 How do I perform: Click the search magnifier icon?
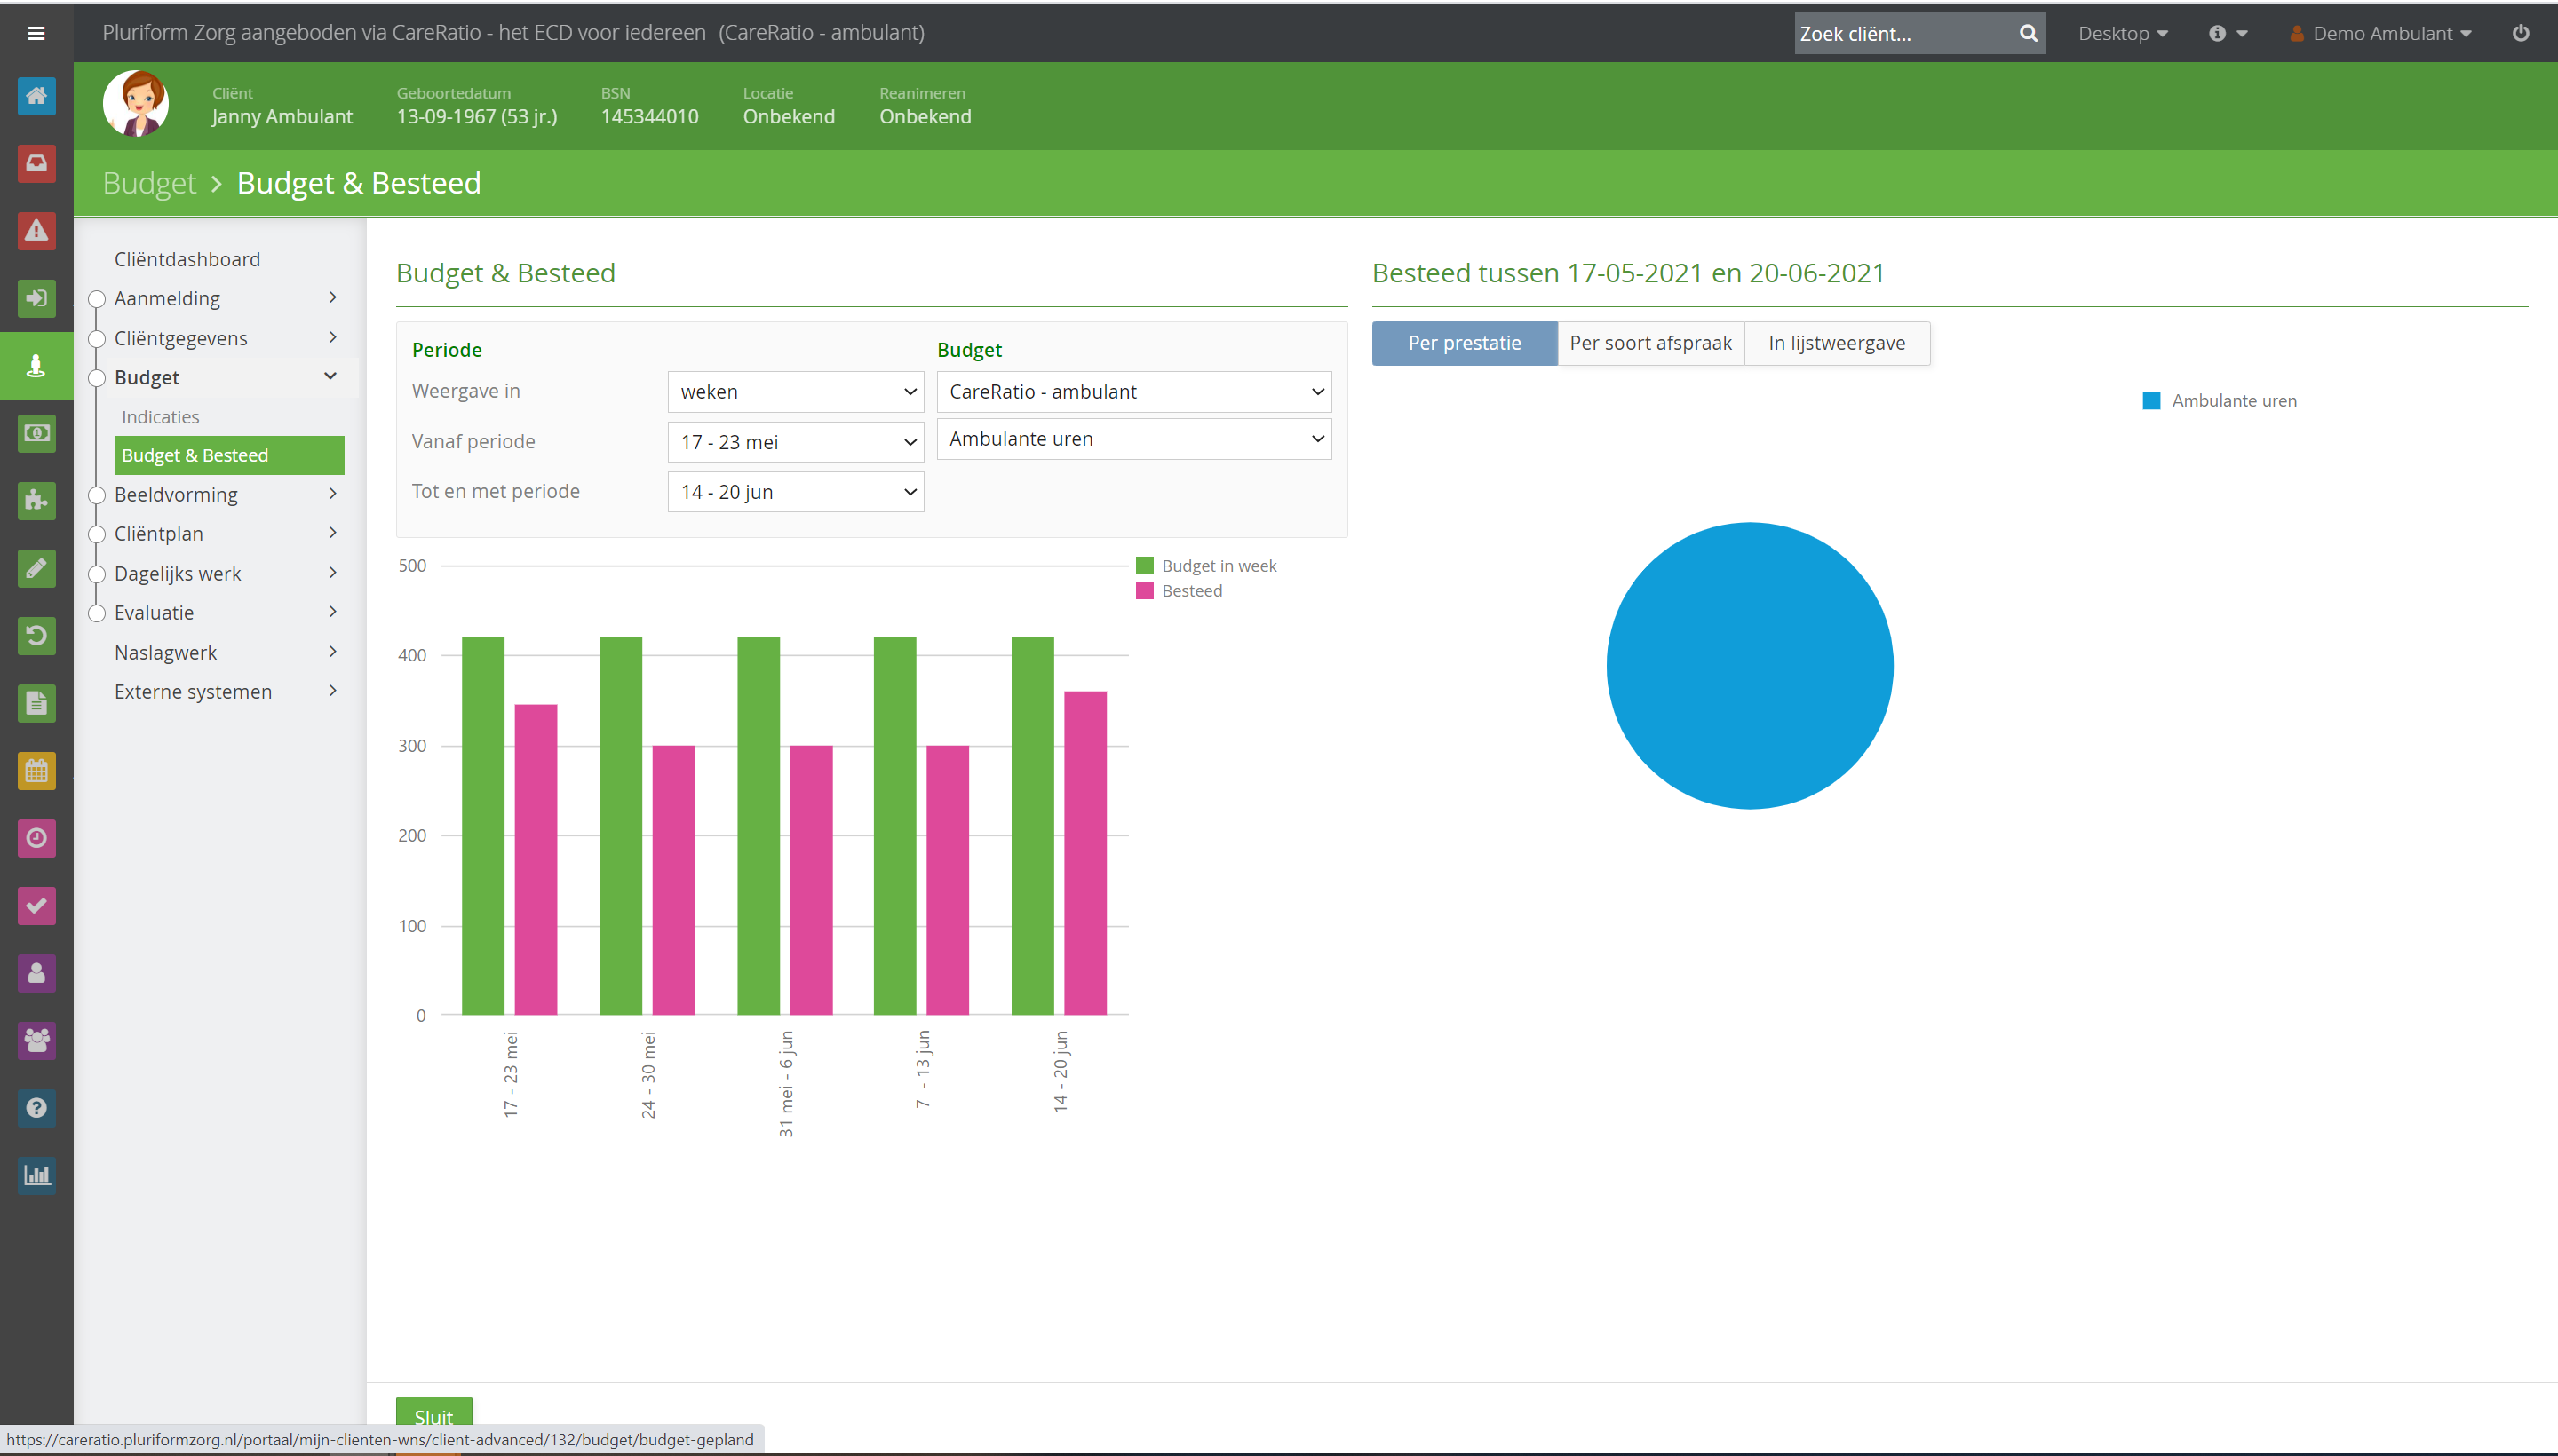pyautogui.click(x=2028, y=33)
